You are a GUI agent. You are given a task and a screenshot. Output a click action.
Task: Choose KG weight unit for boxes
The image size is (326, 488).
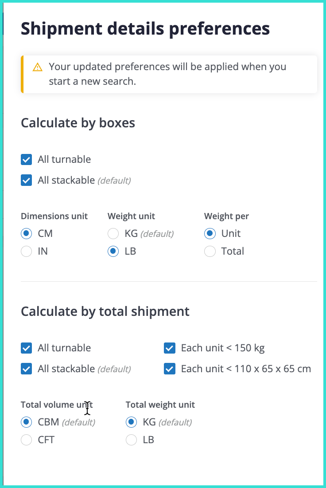(x=113, y=233)
